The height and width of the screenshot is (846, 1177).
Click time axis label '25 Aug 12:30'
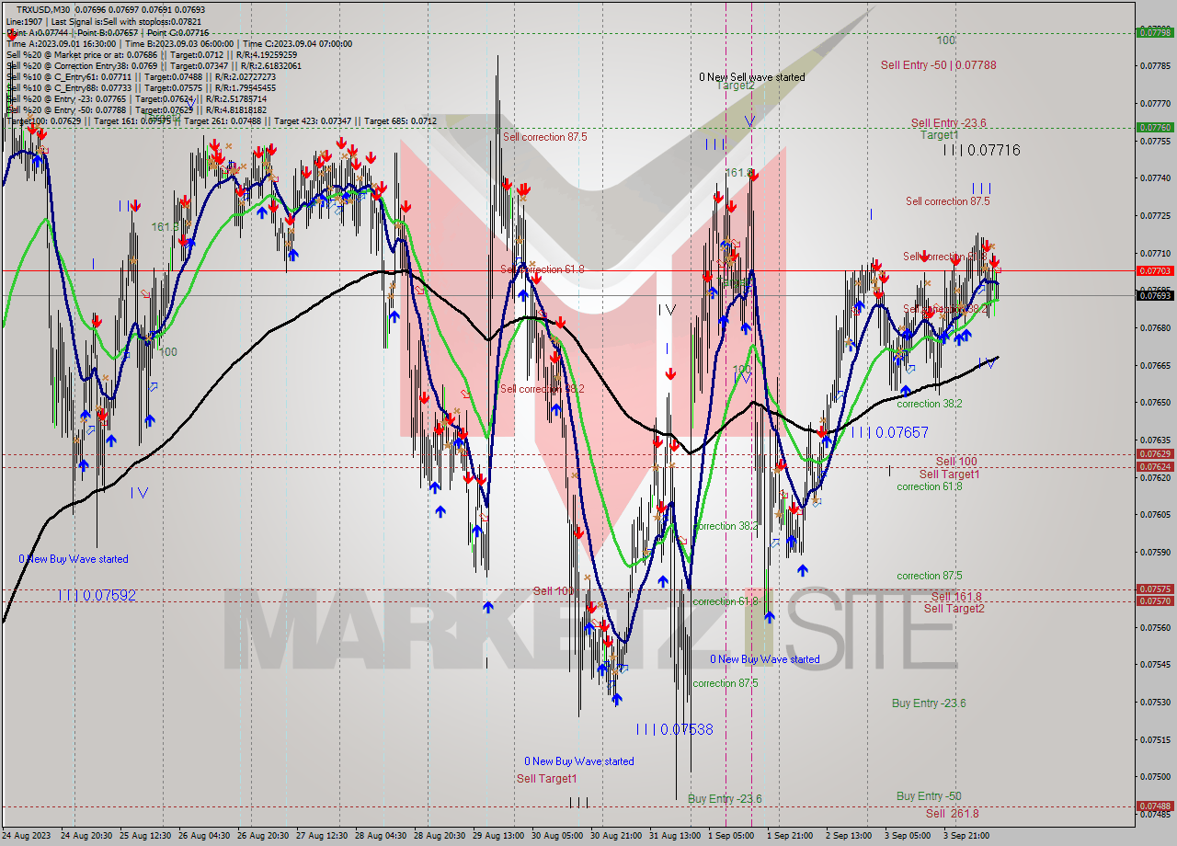[x=145, y=836]
